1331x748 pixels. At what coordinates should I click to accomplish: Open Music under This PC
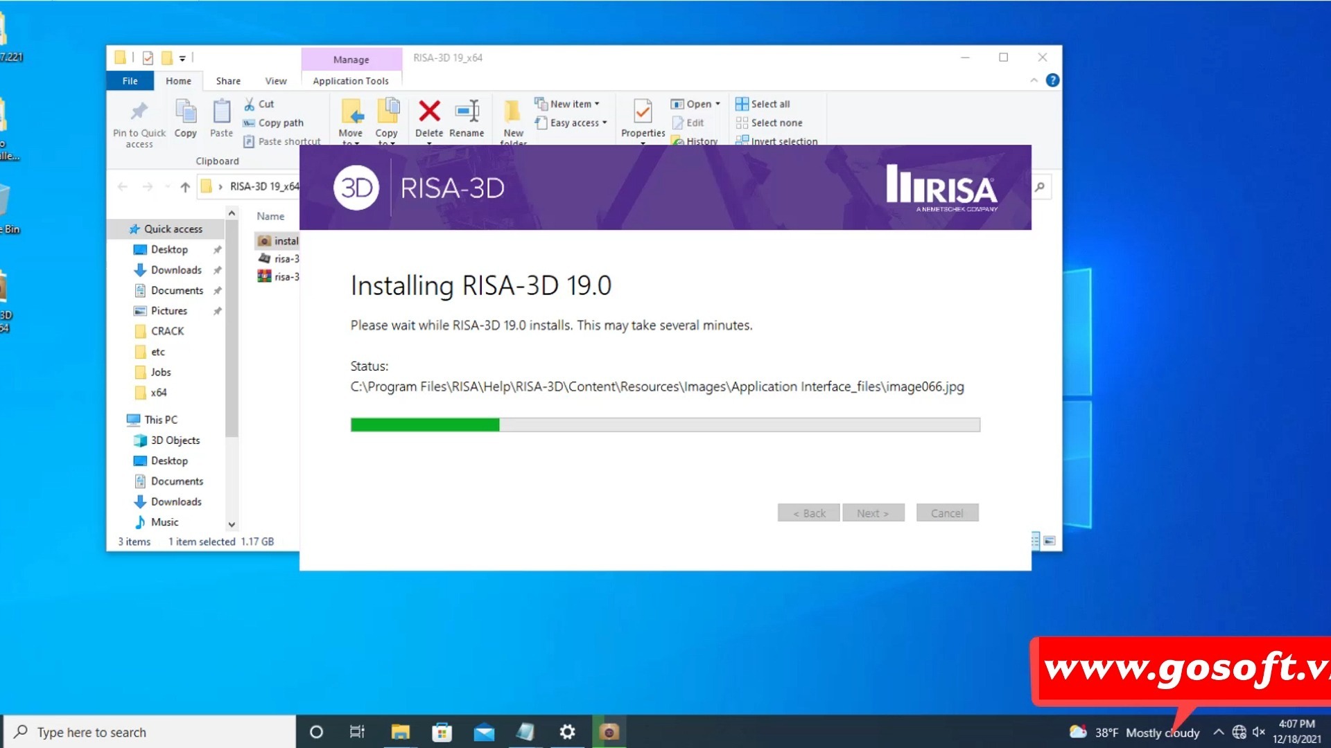165,522
